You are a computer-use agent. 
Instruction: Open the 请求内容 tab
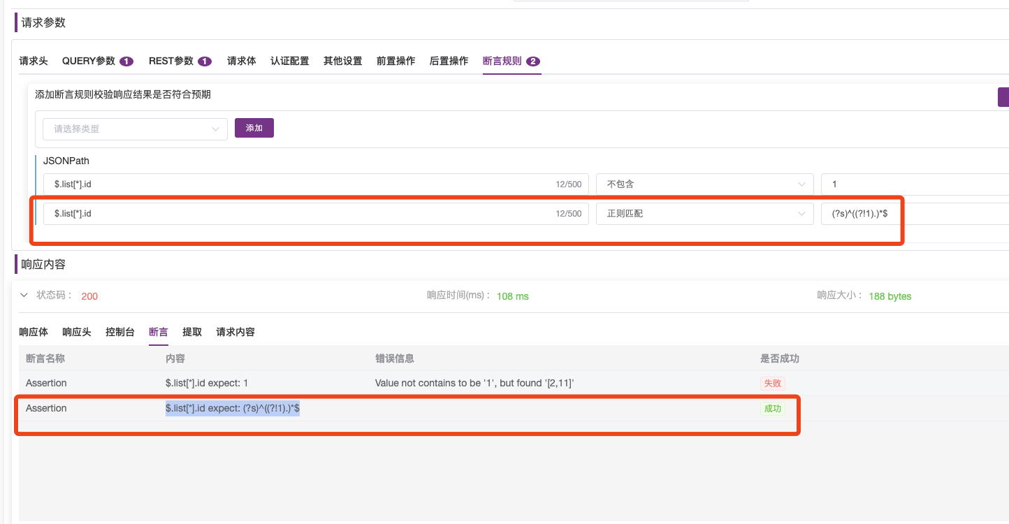[x=235, y=332]
